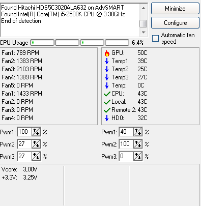201x206 pixels.
Task: Click the left Pwm3 spinner arrows
Action: point(36,156)
